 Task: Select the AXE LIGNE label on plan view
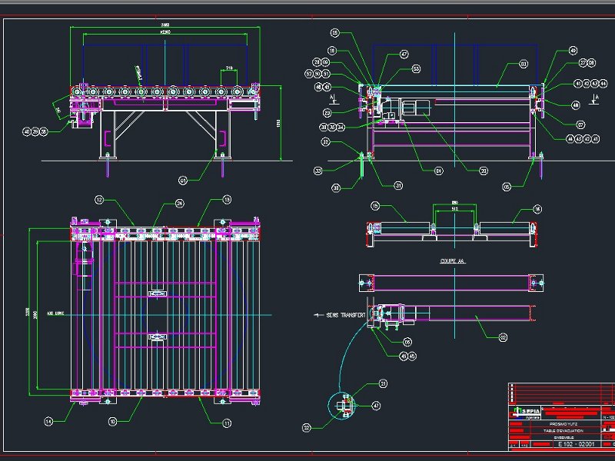pyautogui.click(x=56, y=314)
